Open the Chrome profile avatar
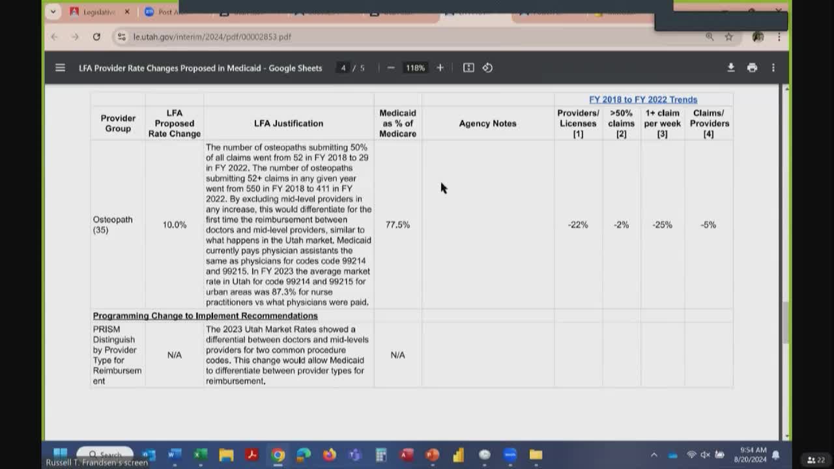834x469 pixels. pyautogui.click(x=758, y=37)
